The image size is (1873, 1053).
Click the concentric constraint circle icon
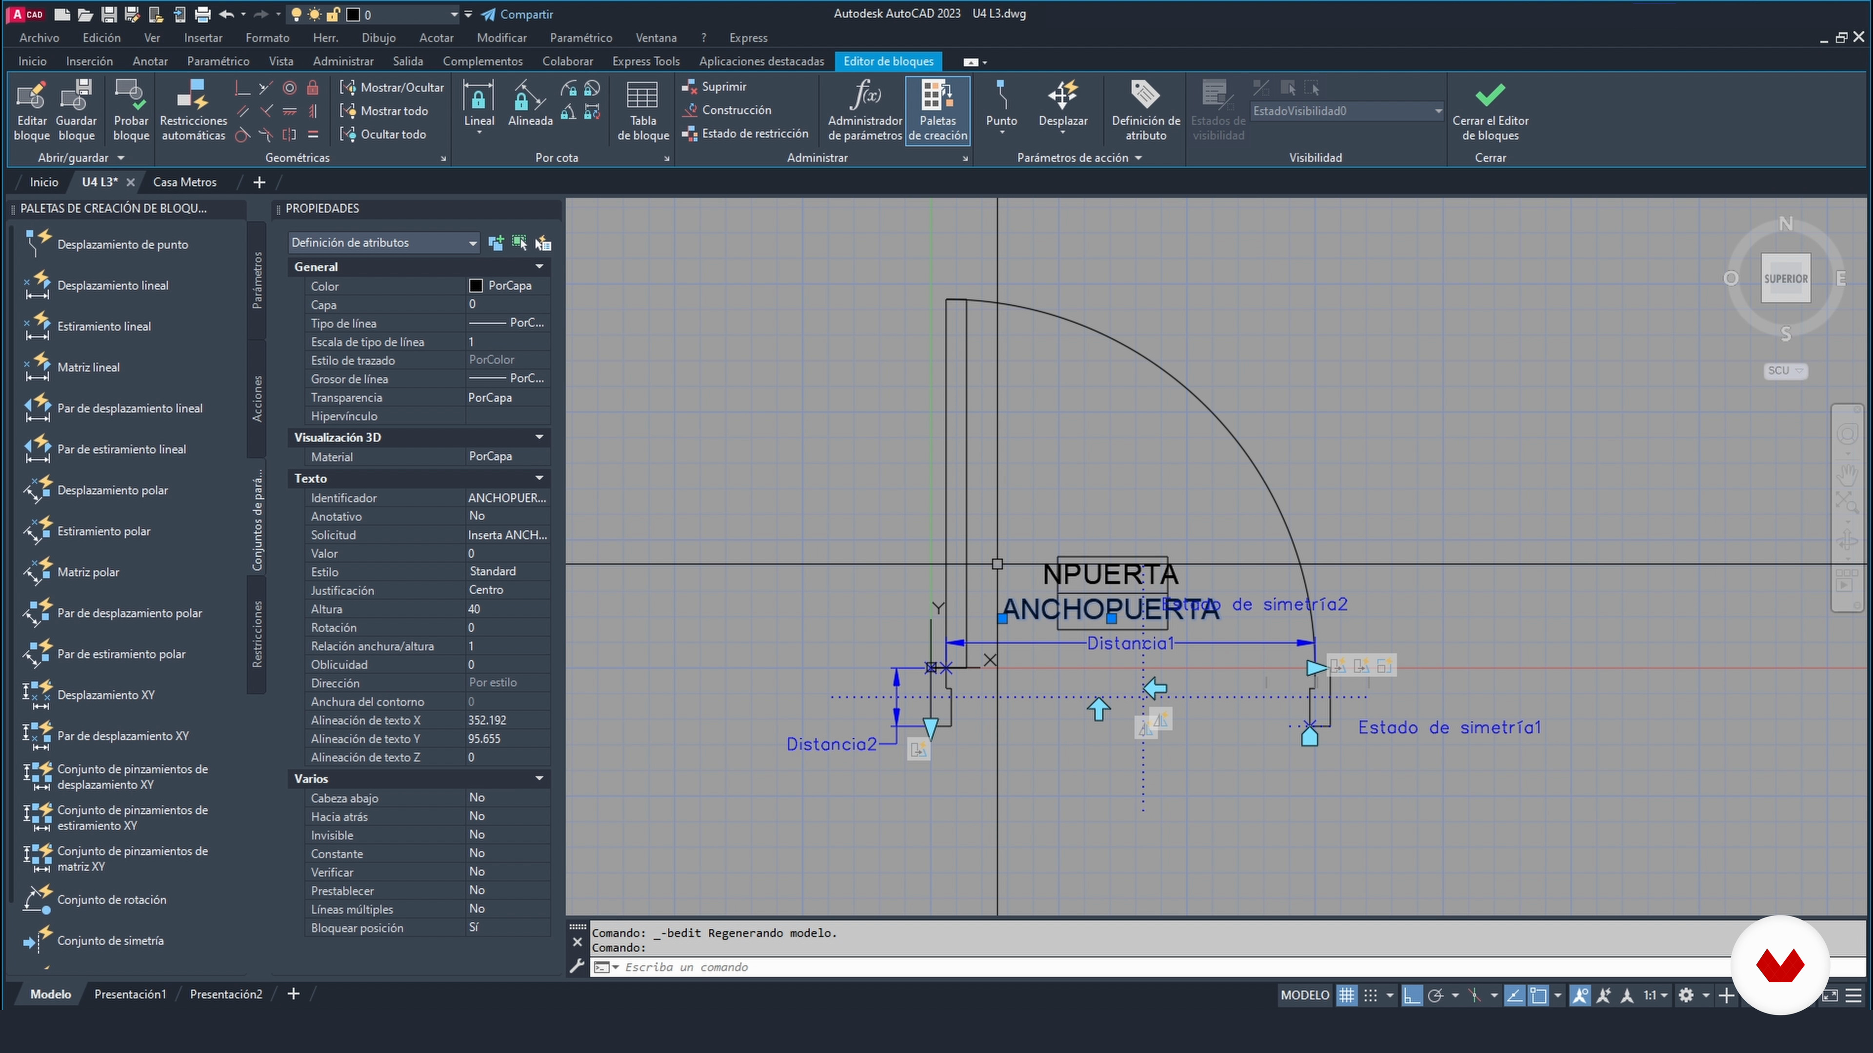(289, 88)
